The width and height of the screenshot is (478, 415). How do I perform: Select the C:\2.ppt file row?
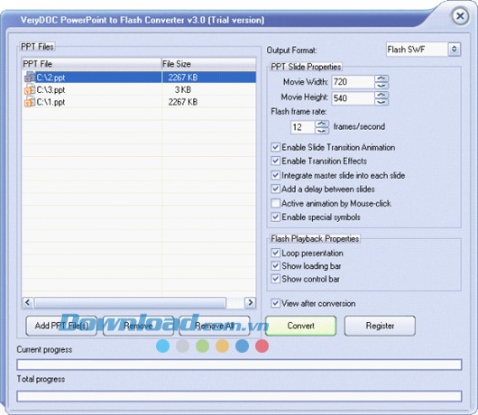click(139, 78)
